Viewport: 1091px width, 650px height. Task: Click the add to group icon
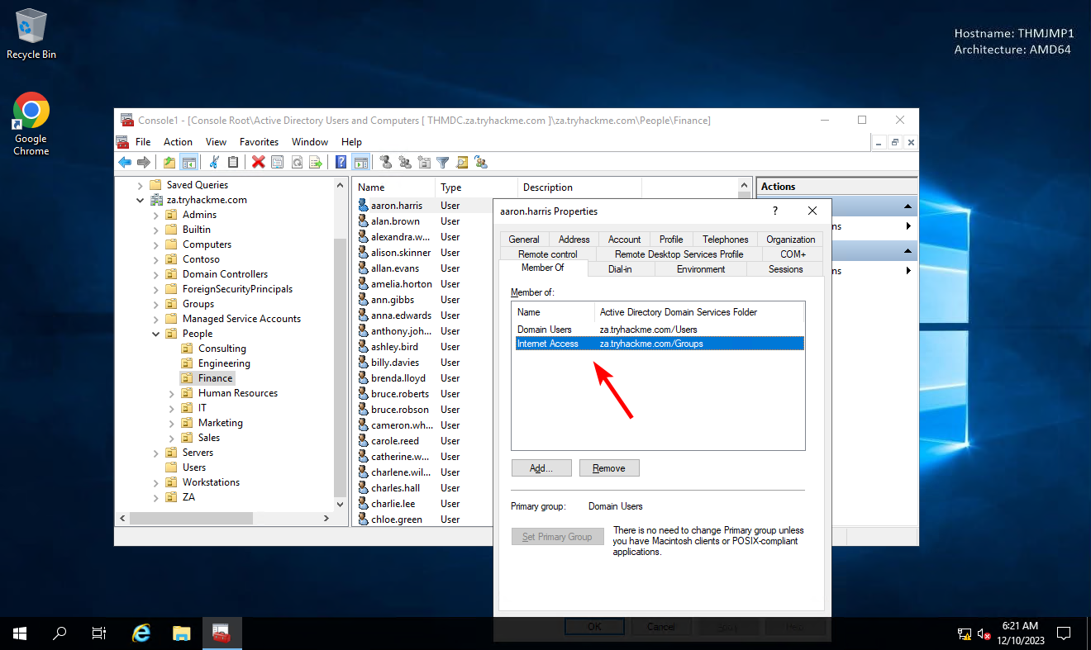point(481,163)
